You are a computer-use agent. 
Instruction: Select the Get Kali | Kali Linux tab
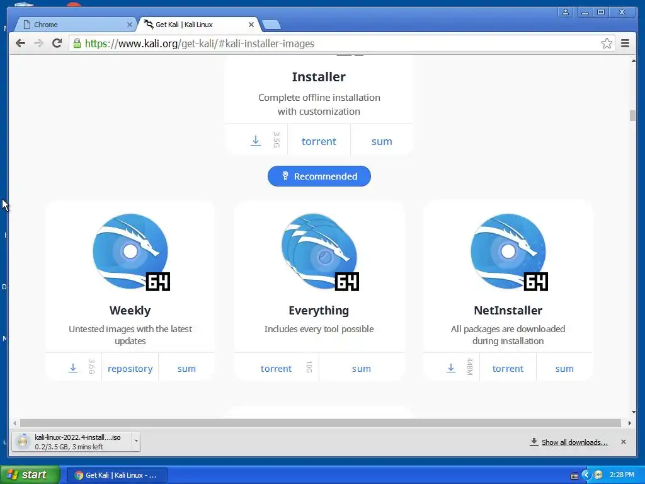[x=200, y=25]
